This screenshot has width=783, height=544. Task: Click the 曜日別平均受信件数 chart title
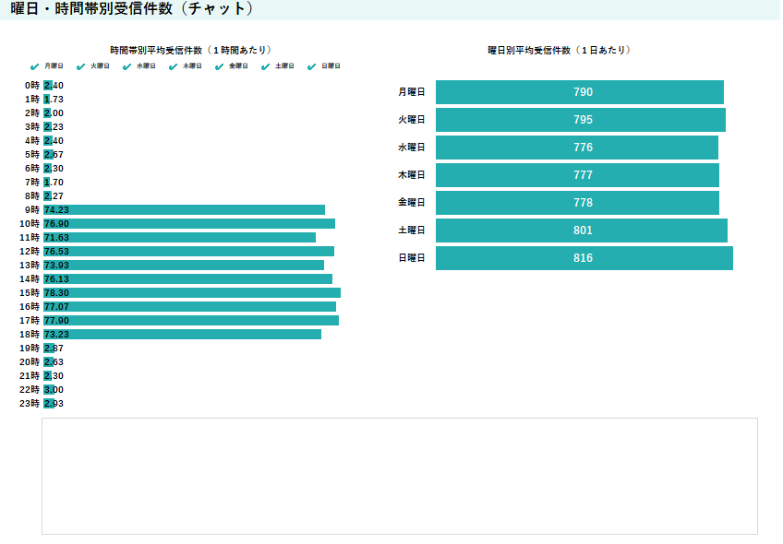560,50
